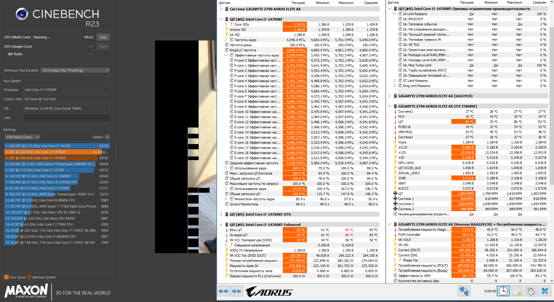Expand the GIGABYTE Z790 (Intel PCH) group

(x=390, y=96)
